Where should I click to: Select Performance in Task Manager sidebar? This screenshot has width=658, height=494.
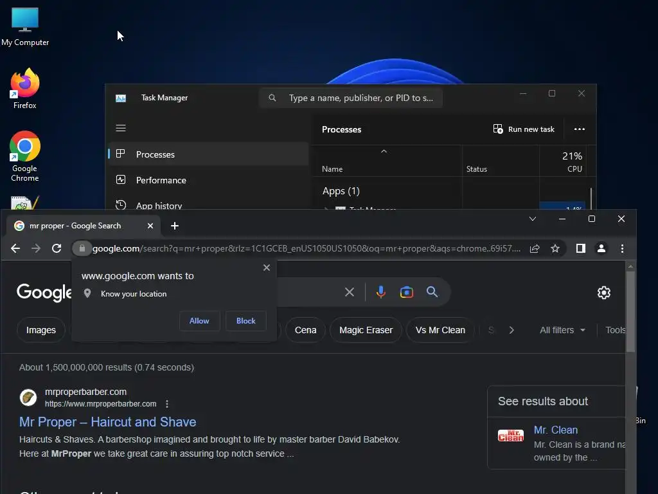click(x=209, y=180)
